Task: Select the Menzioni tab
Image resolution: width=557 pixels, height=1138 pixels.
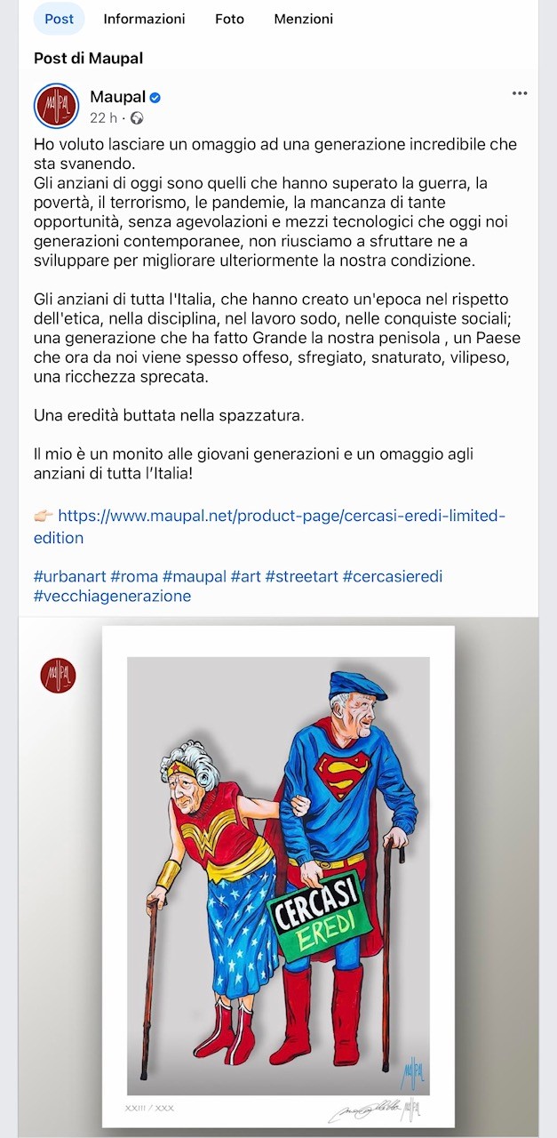Action: click(x=304, y=19)
